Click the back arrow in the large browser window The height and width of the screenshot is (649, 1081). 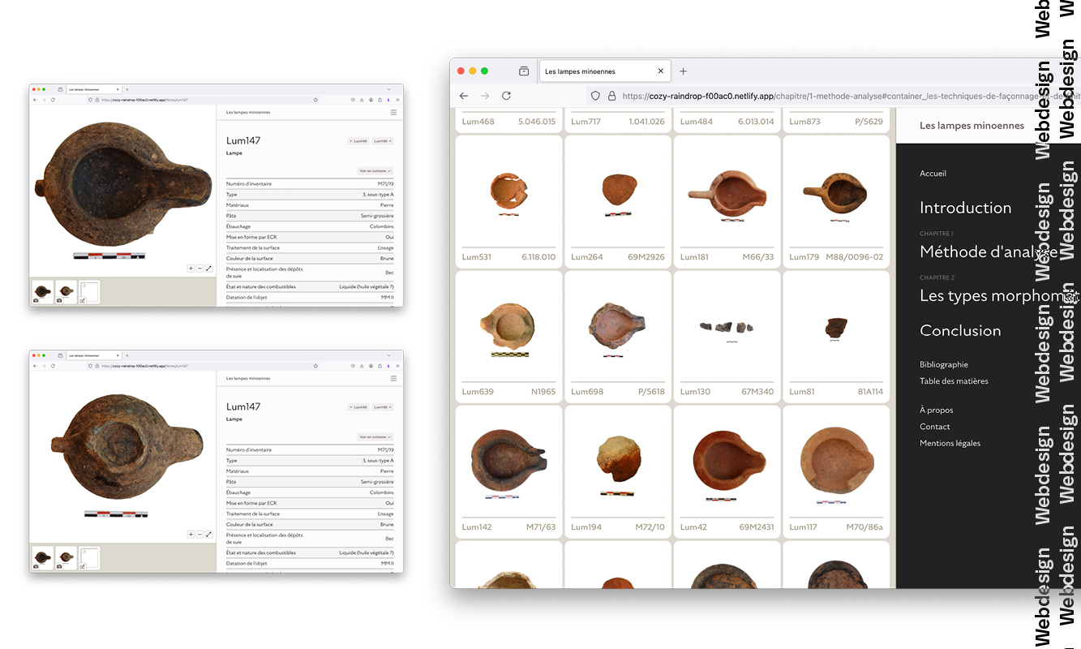pyautogui.click(x=464, y=96)
